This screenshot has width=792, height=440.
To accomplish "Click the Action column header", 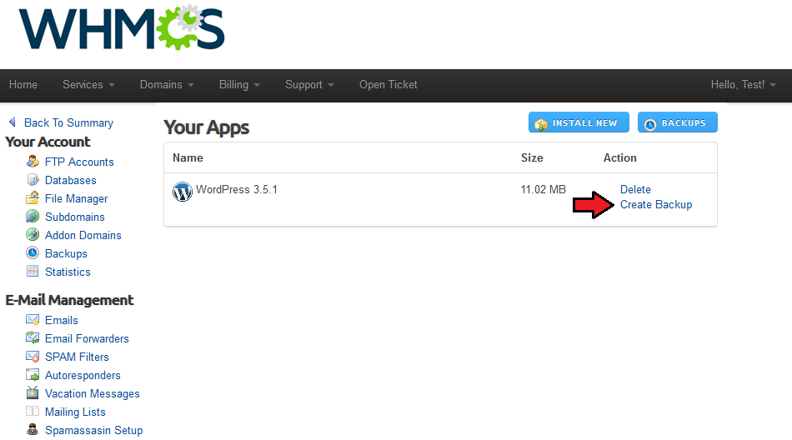I will pos(619,157).
